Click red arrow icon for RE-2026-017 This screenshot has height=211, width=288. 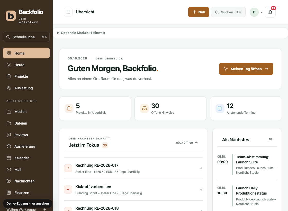[x=68, y=168]
